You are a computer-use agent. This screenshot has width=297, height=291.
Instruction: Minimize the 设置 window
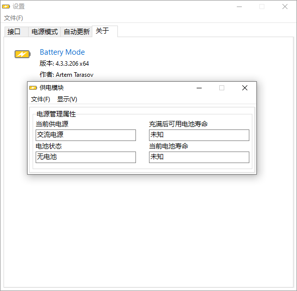pos(239,7)
